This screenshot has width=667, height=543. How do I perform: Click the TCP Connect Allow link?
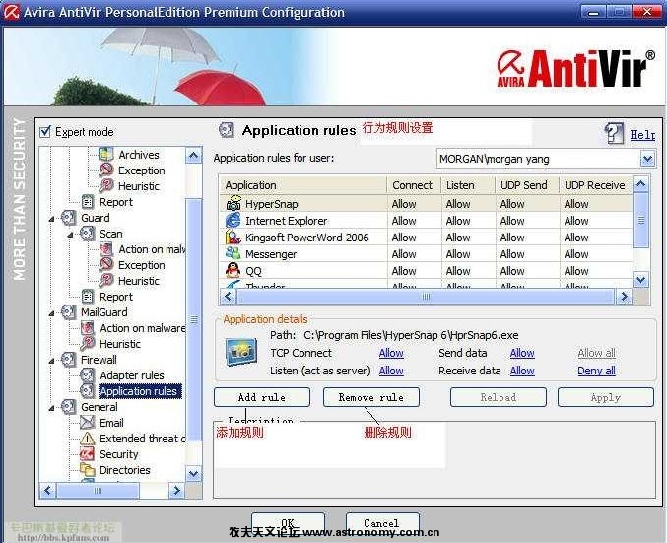[391, 353]
